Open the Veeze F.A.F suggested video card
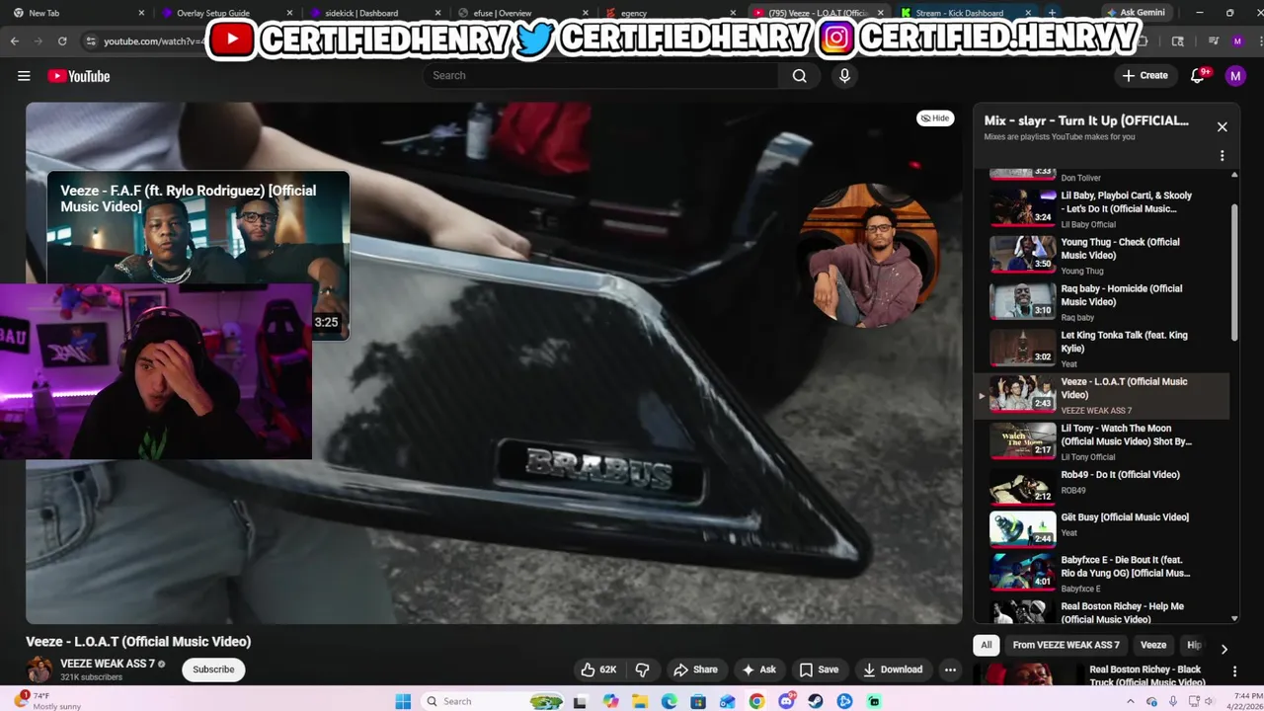The height and width of the screenshot is (711, 1264). [197, 255]
